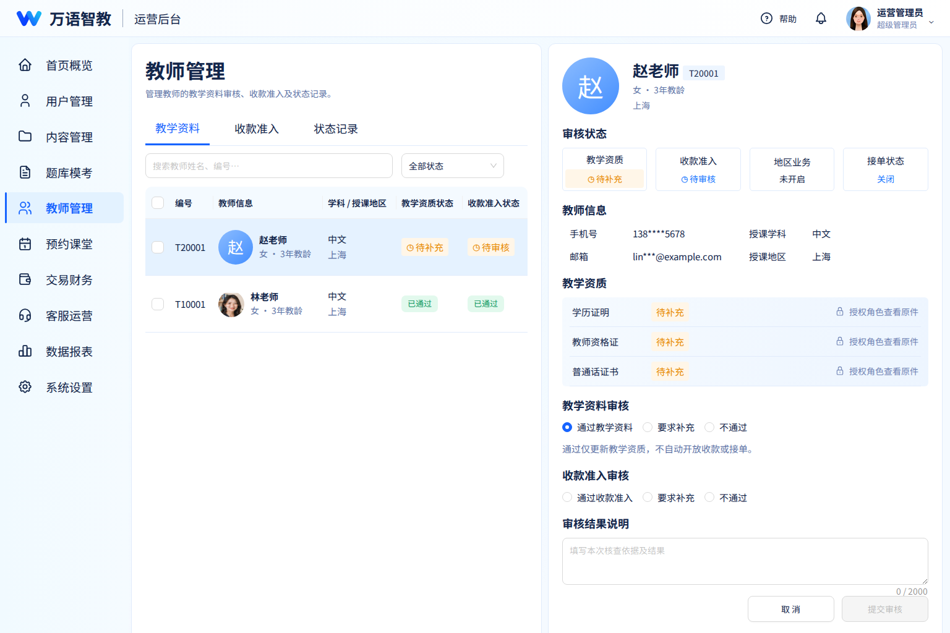Select 要求补充 under 教学资料审核
This screenshot has height=633, width=950.
[x=669, y=427]
